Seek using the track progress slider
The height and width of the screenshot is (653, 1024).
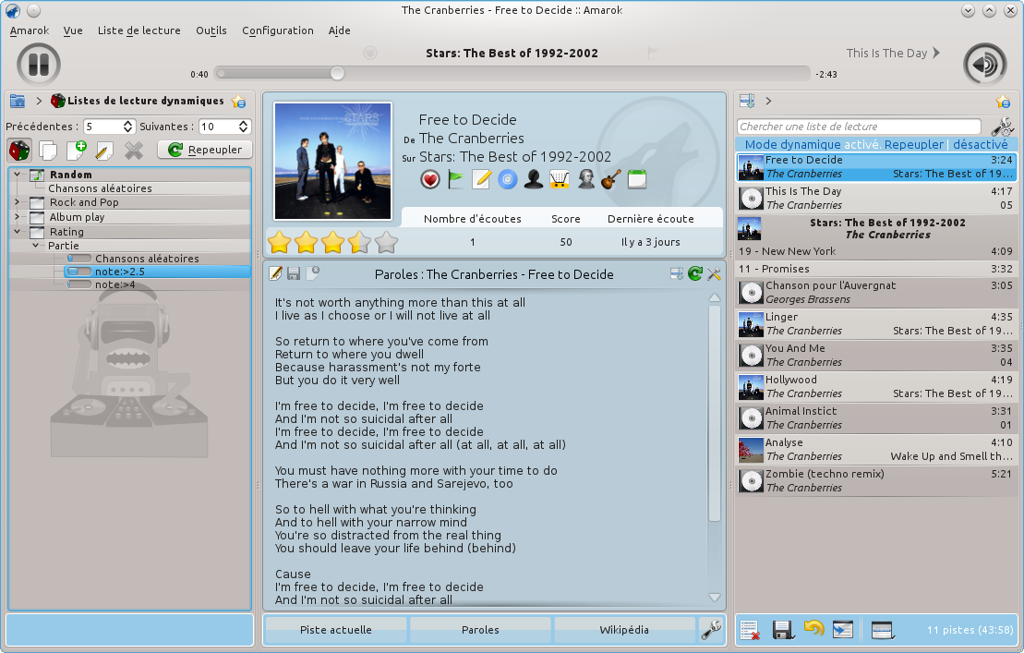[x=513, y=73]
